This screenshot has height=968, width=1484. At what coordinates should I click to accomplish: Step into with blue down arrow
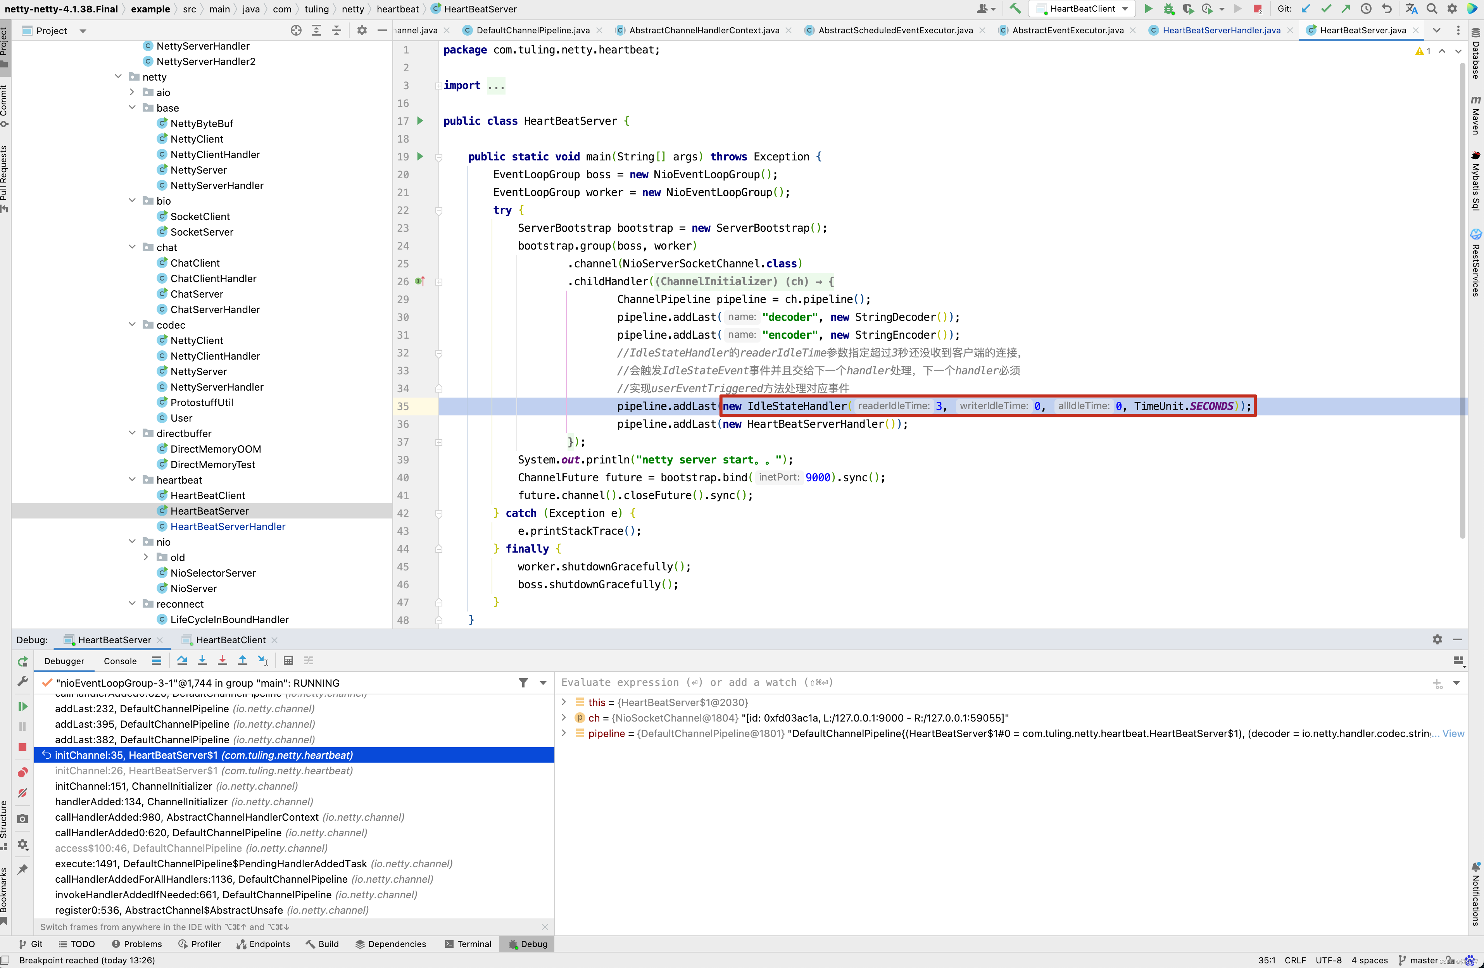coord(202,660)
